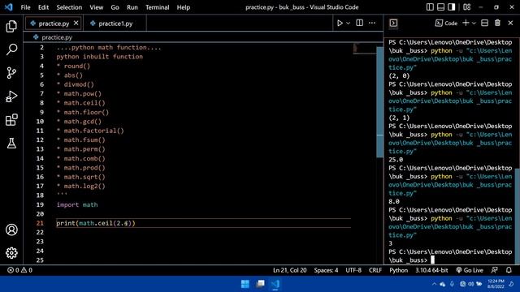520x292 pixels.
Task: Open the Search view
Action: point(11,49)
